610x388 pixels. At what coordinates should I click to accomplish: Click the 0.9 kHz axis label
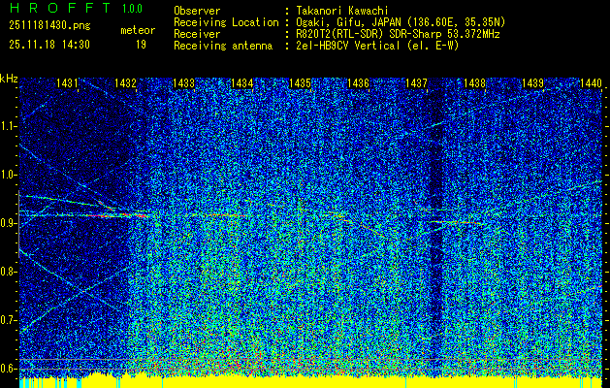(8, 223)
